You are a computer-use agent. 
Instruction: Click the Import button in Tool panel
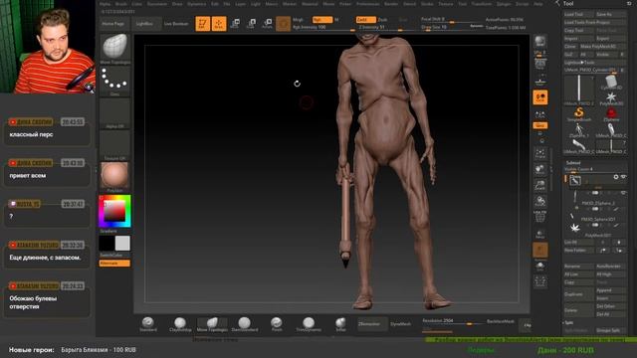point(578,39)
